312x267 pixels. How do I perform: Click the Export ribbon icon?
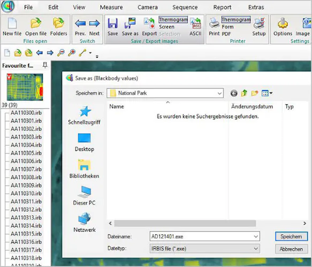[x=149, y=27]
